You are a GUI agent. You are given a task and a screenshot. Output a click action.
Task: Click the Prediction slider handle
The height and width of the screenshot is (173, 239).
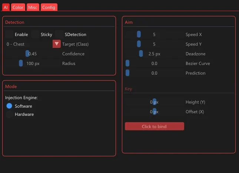tap(127, 73)
